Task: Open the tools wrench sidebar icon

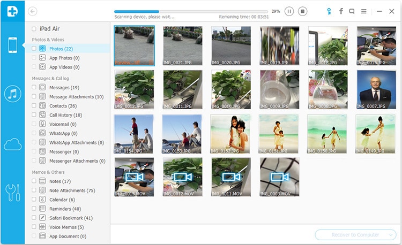Action: click(x=12, y=193)
